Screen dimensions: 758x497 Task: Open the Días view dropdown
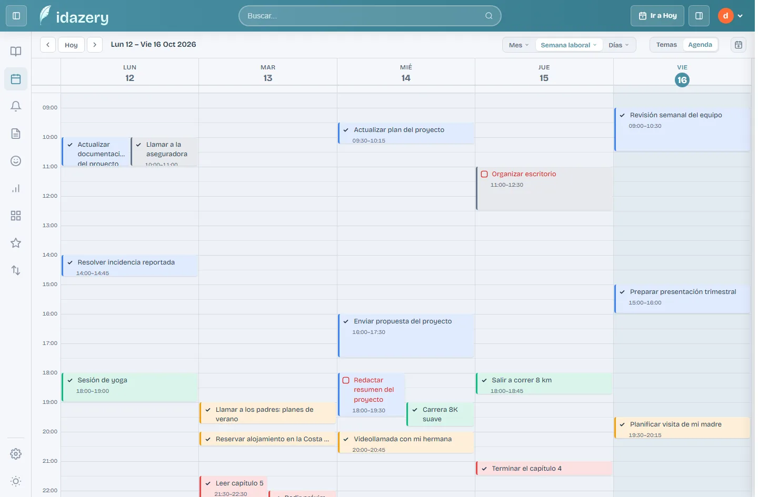click(x=619, y=45)
